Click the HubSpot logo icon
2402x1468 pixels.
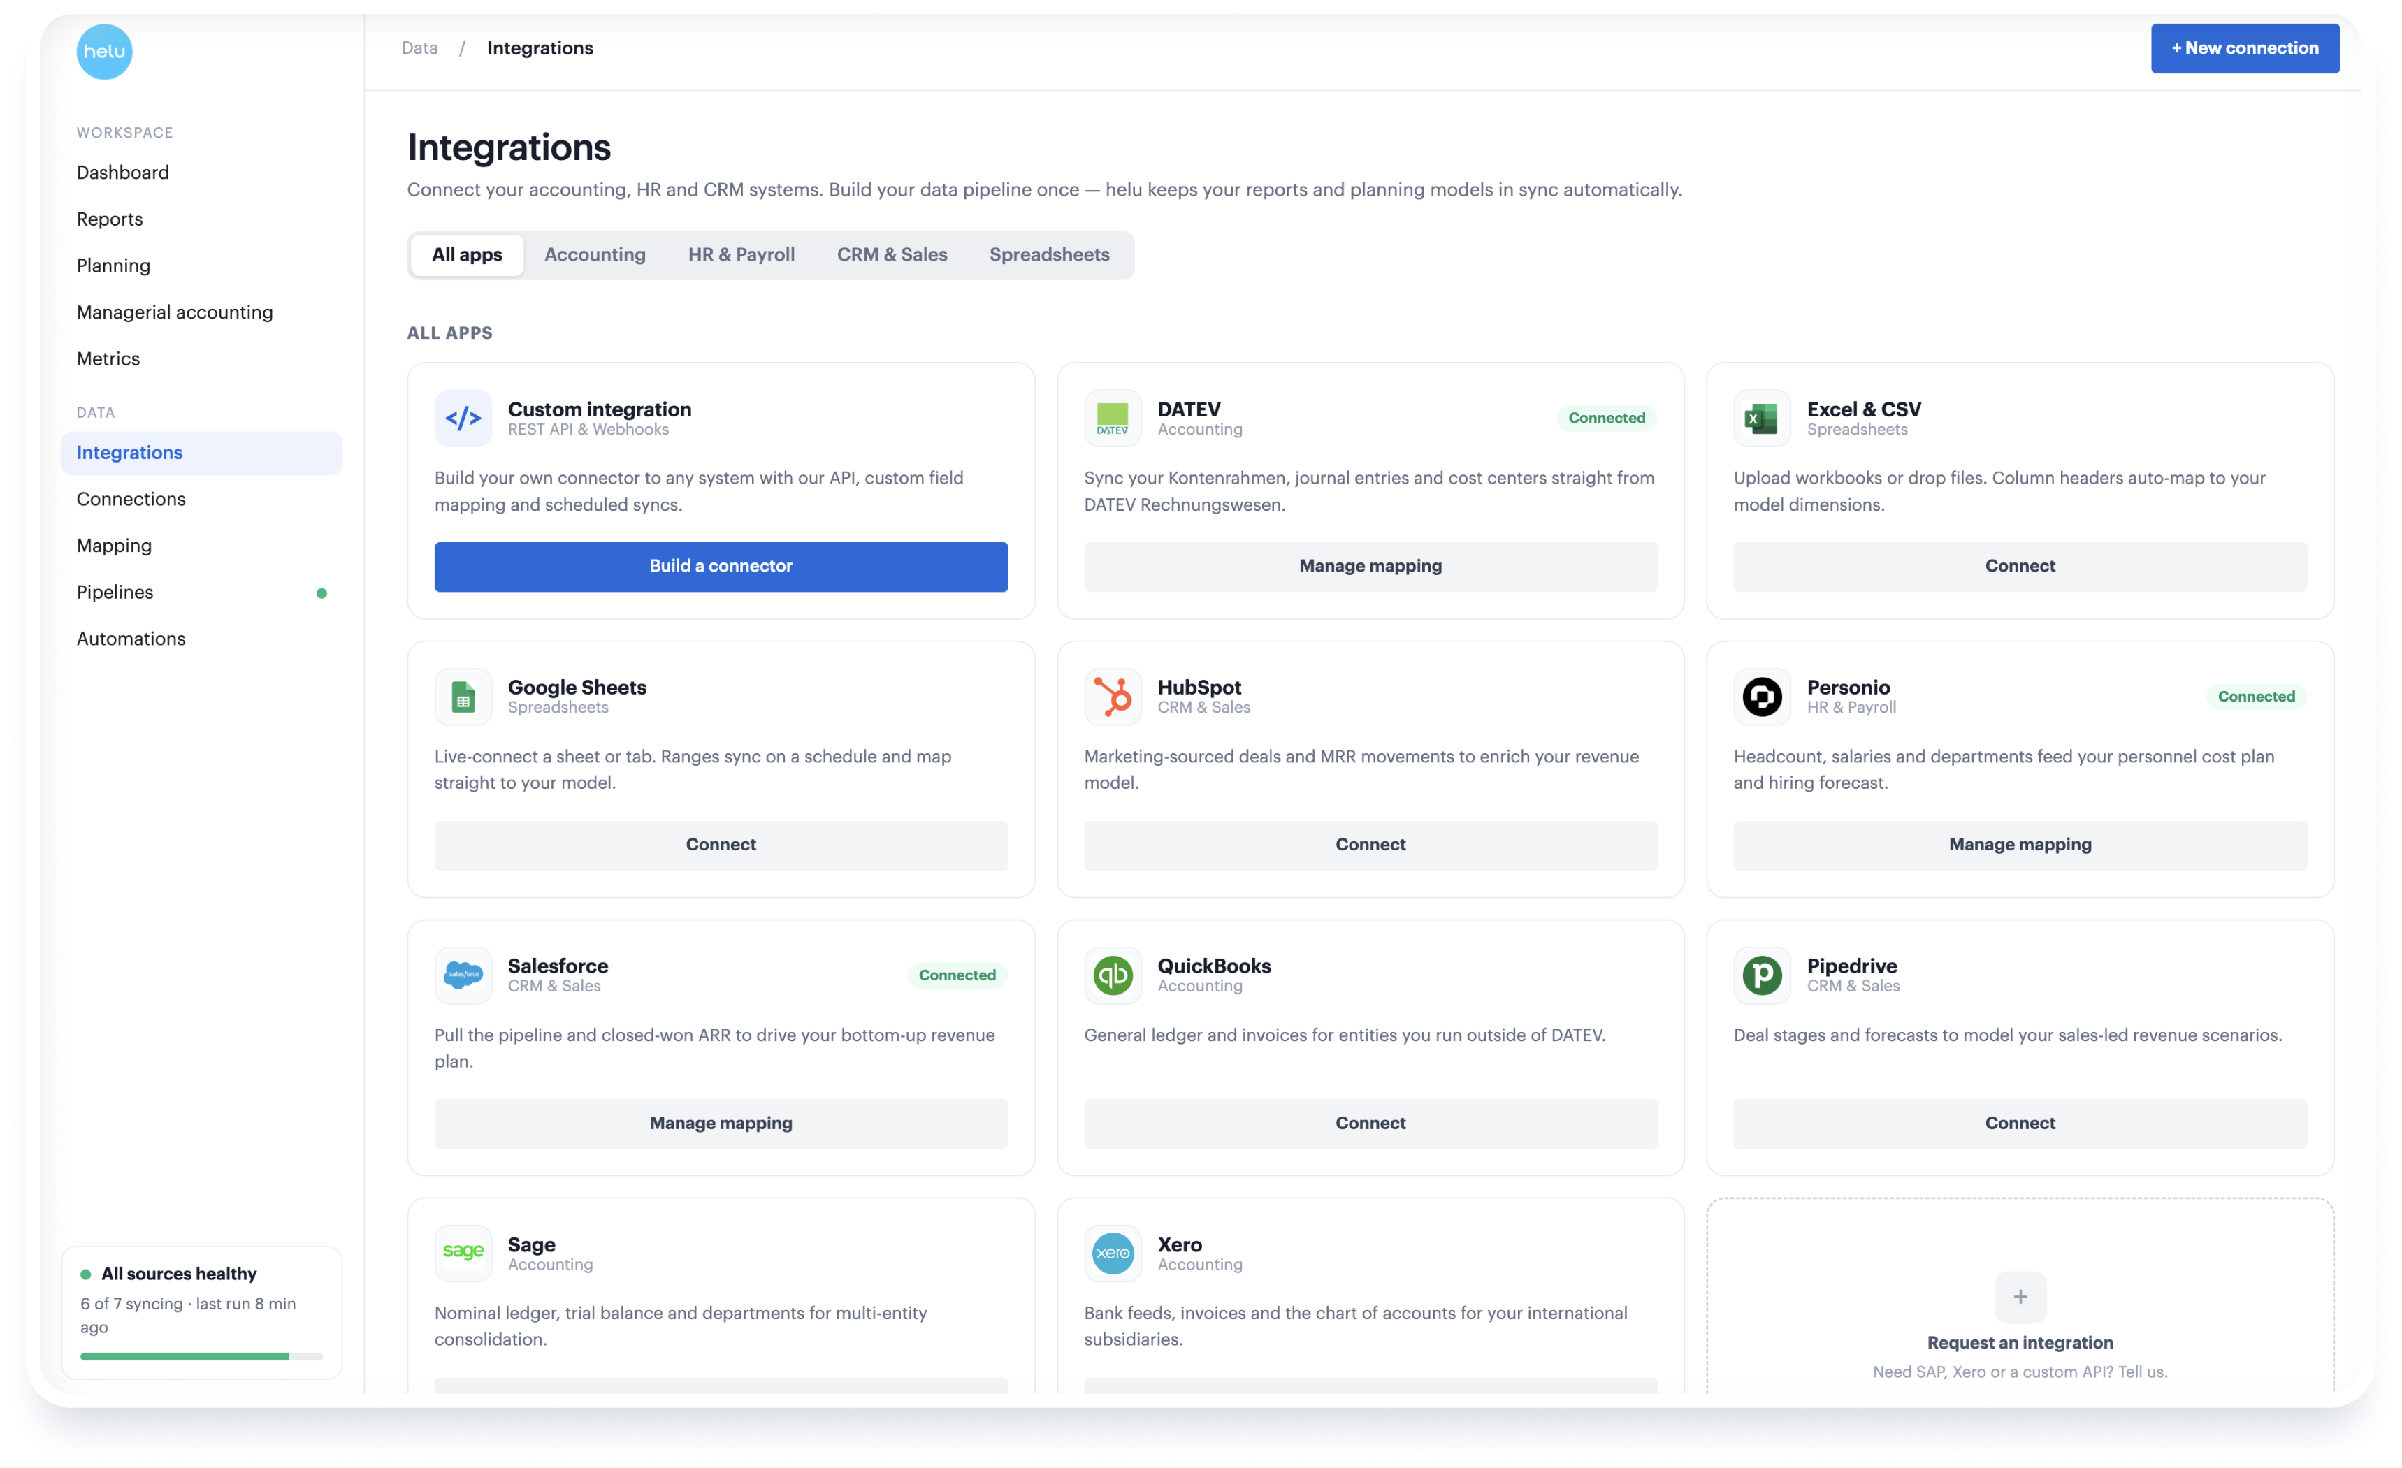click(x=1113, y=696)
